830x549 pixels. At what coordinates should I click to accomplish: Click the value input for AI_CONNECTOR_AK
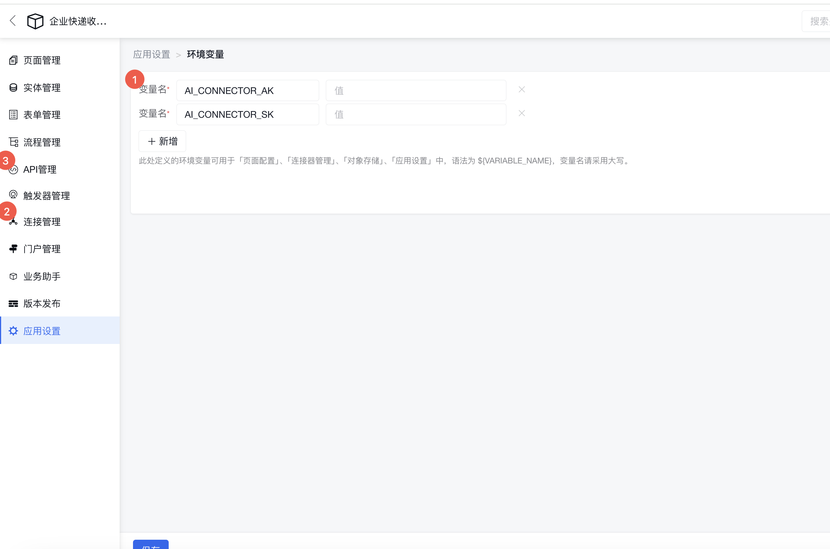416,90
